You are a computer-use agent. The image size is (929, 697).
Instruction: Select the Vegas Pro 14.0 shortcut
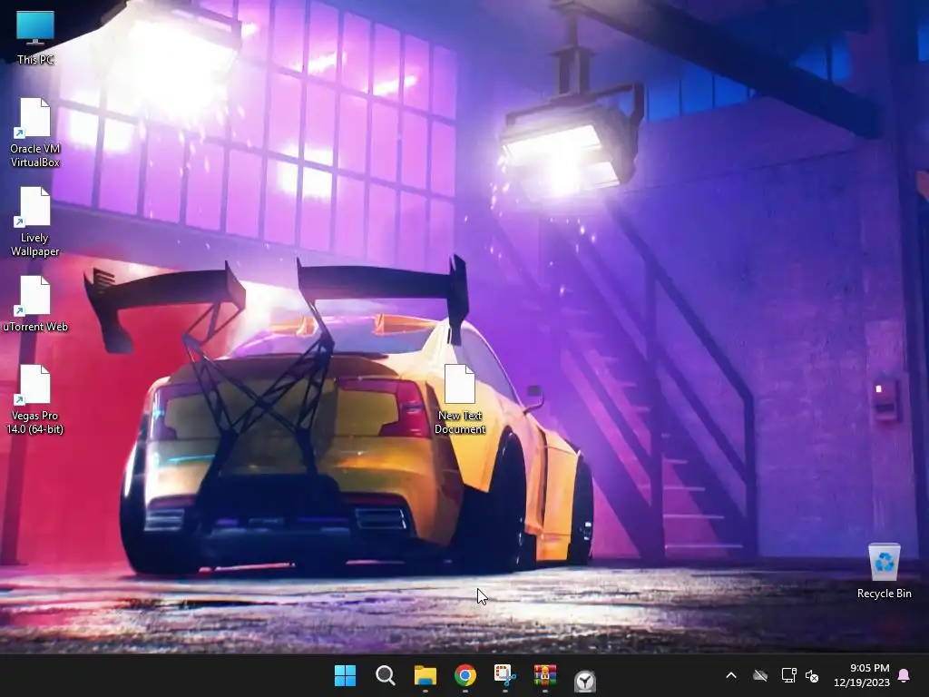(x=35, y=399)
